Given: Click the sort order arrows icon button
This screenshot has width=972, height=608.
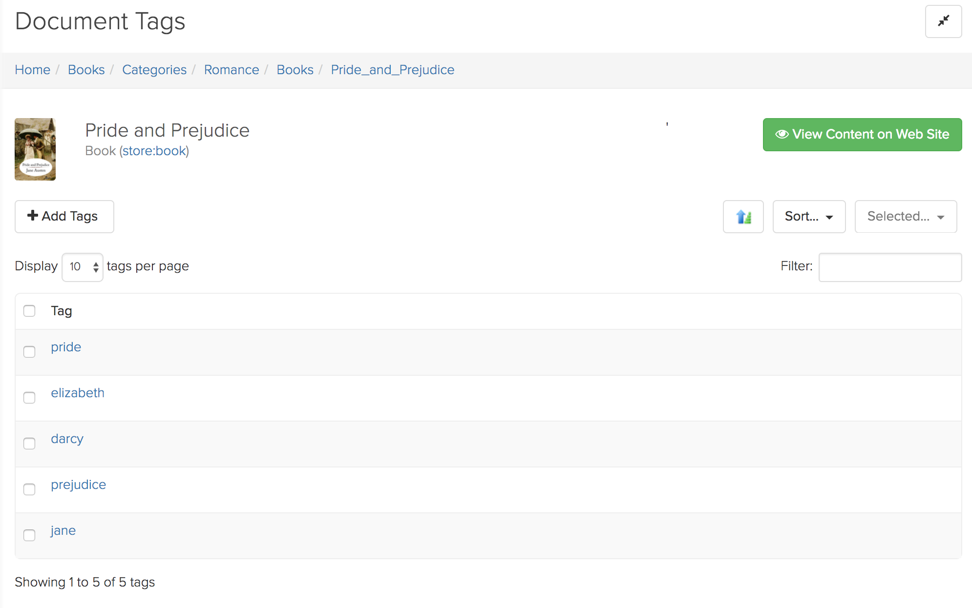Looking at the screenshot, I should click(743, 217).
